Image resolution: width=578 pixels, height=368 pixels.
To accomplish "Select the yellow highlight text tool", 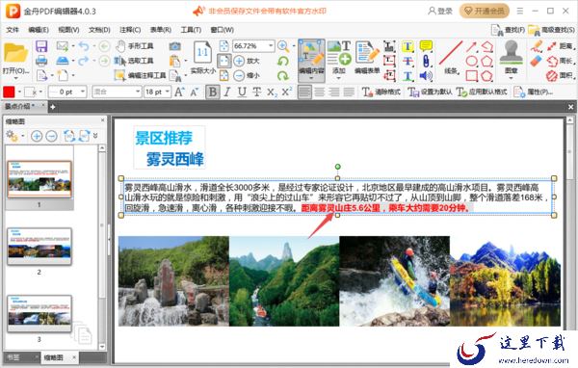I will [x=407, y=46].
